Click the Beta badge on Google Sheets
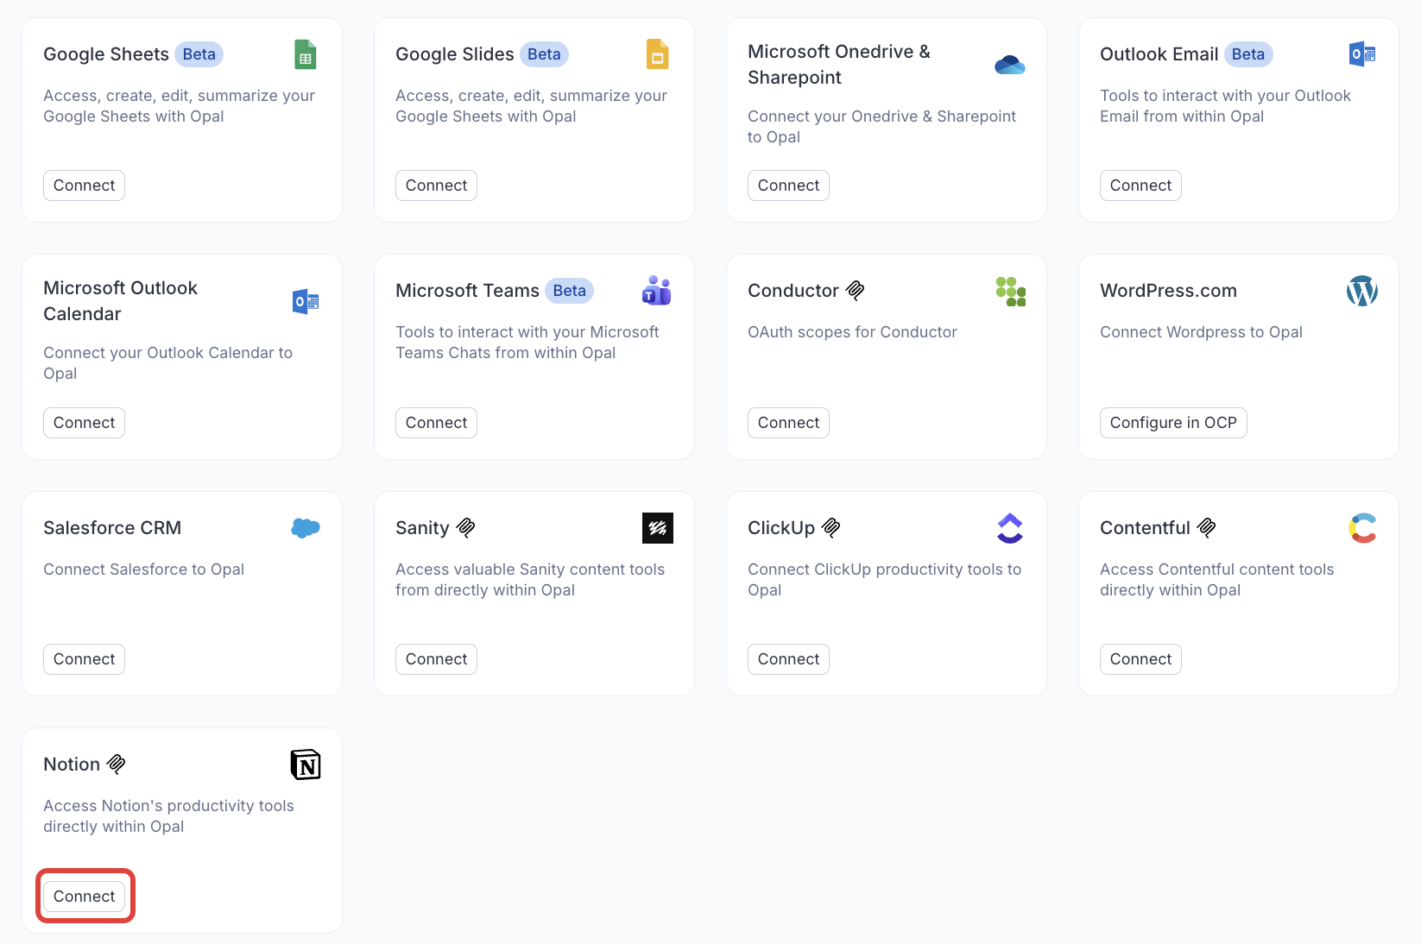1421x944 pixels. click(199, 54)
